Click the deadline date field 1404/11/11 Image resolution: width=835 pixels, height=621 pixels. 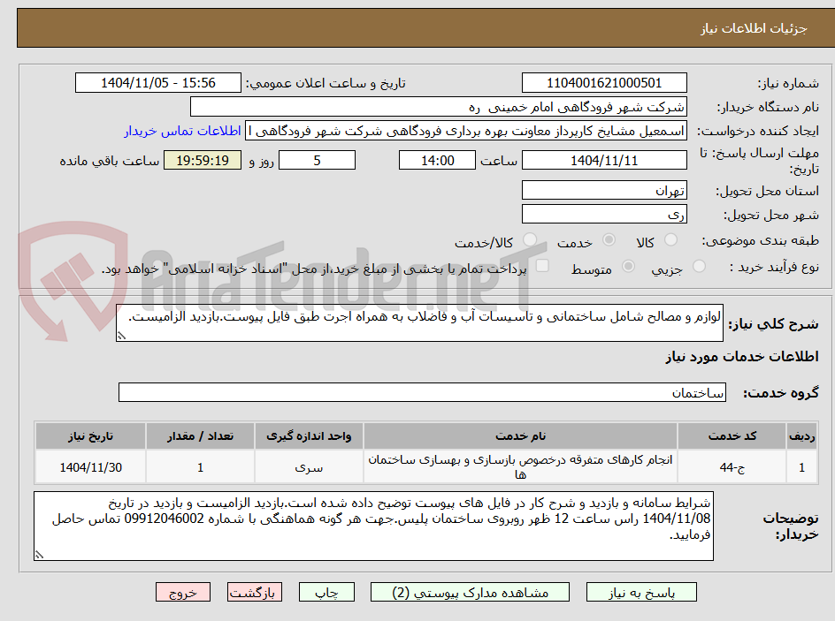604,160
